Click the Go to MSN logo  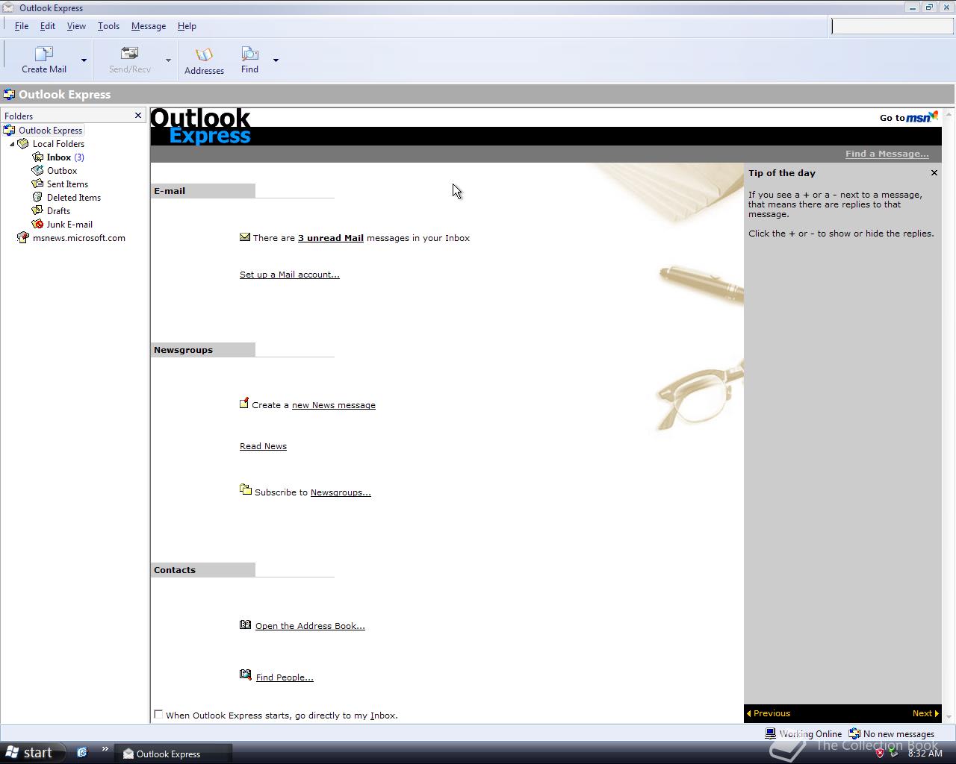pos(922,117)
